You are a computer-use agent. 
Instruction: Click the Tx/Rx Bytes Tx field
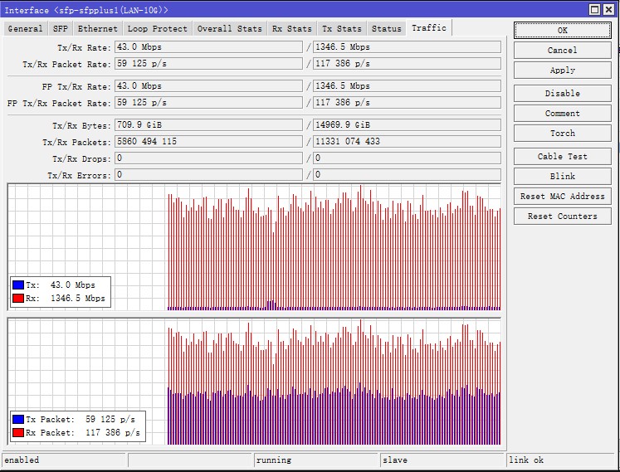pos(209,125)
